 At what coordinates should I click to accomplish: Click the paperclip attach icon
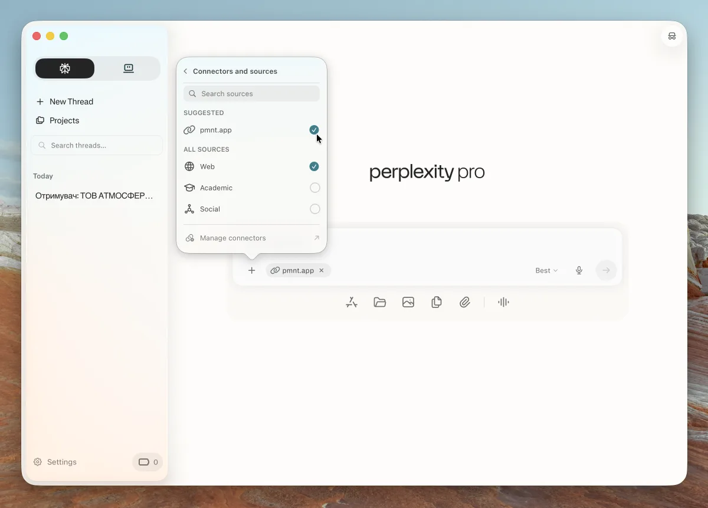(x=465, y=302)
